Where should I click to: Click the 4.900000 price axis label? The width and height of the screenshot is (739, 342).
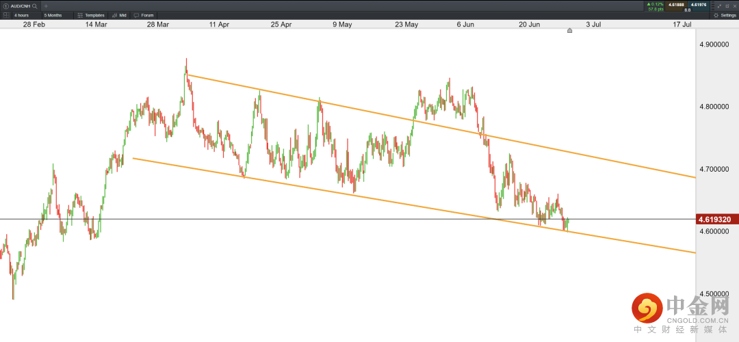(714, 44)
